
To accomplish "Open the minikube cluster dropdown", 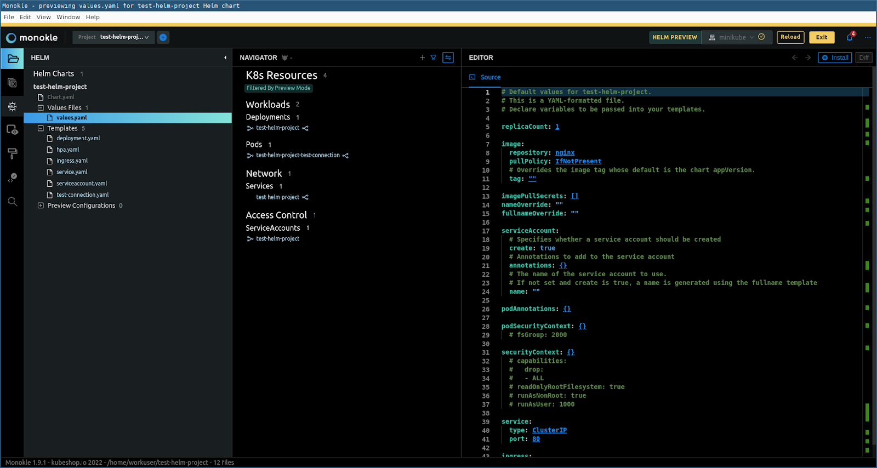I will (x=736, y=37).
